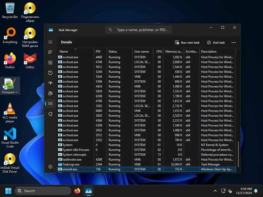The height and width of the screenshot is (197, 263).
Task: Select the Настройка RAM-диска desktop shortcut
Action: [x=30, y=37]
